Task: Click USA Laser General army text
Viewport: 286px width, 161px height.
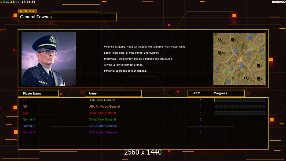Action: 102,100
